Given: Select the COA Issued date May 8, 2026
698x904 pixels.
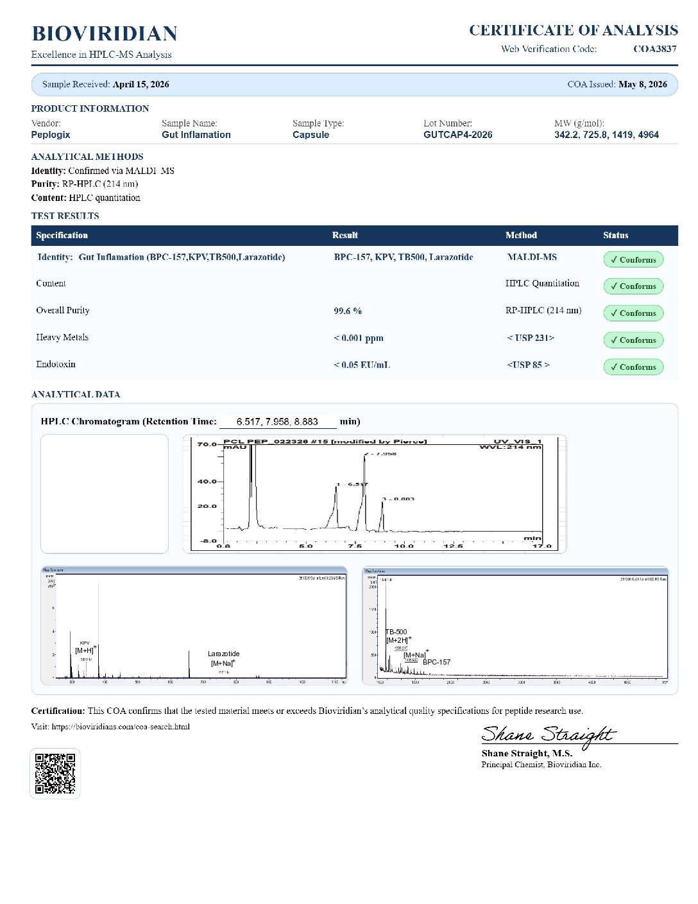Looking at the screenshot, I should tap(643, 84).
